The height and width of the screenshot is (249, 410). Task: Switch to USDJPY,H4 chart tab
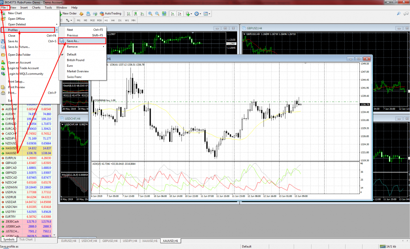click(130, 241)
